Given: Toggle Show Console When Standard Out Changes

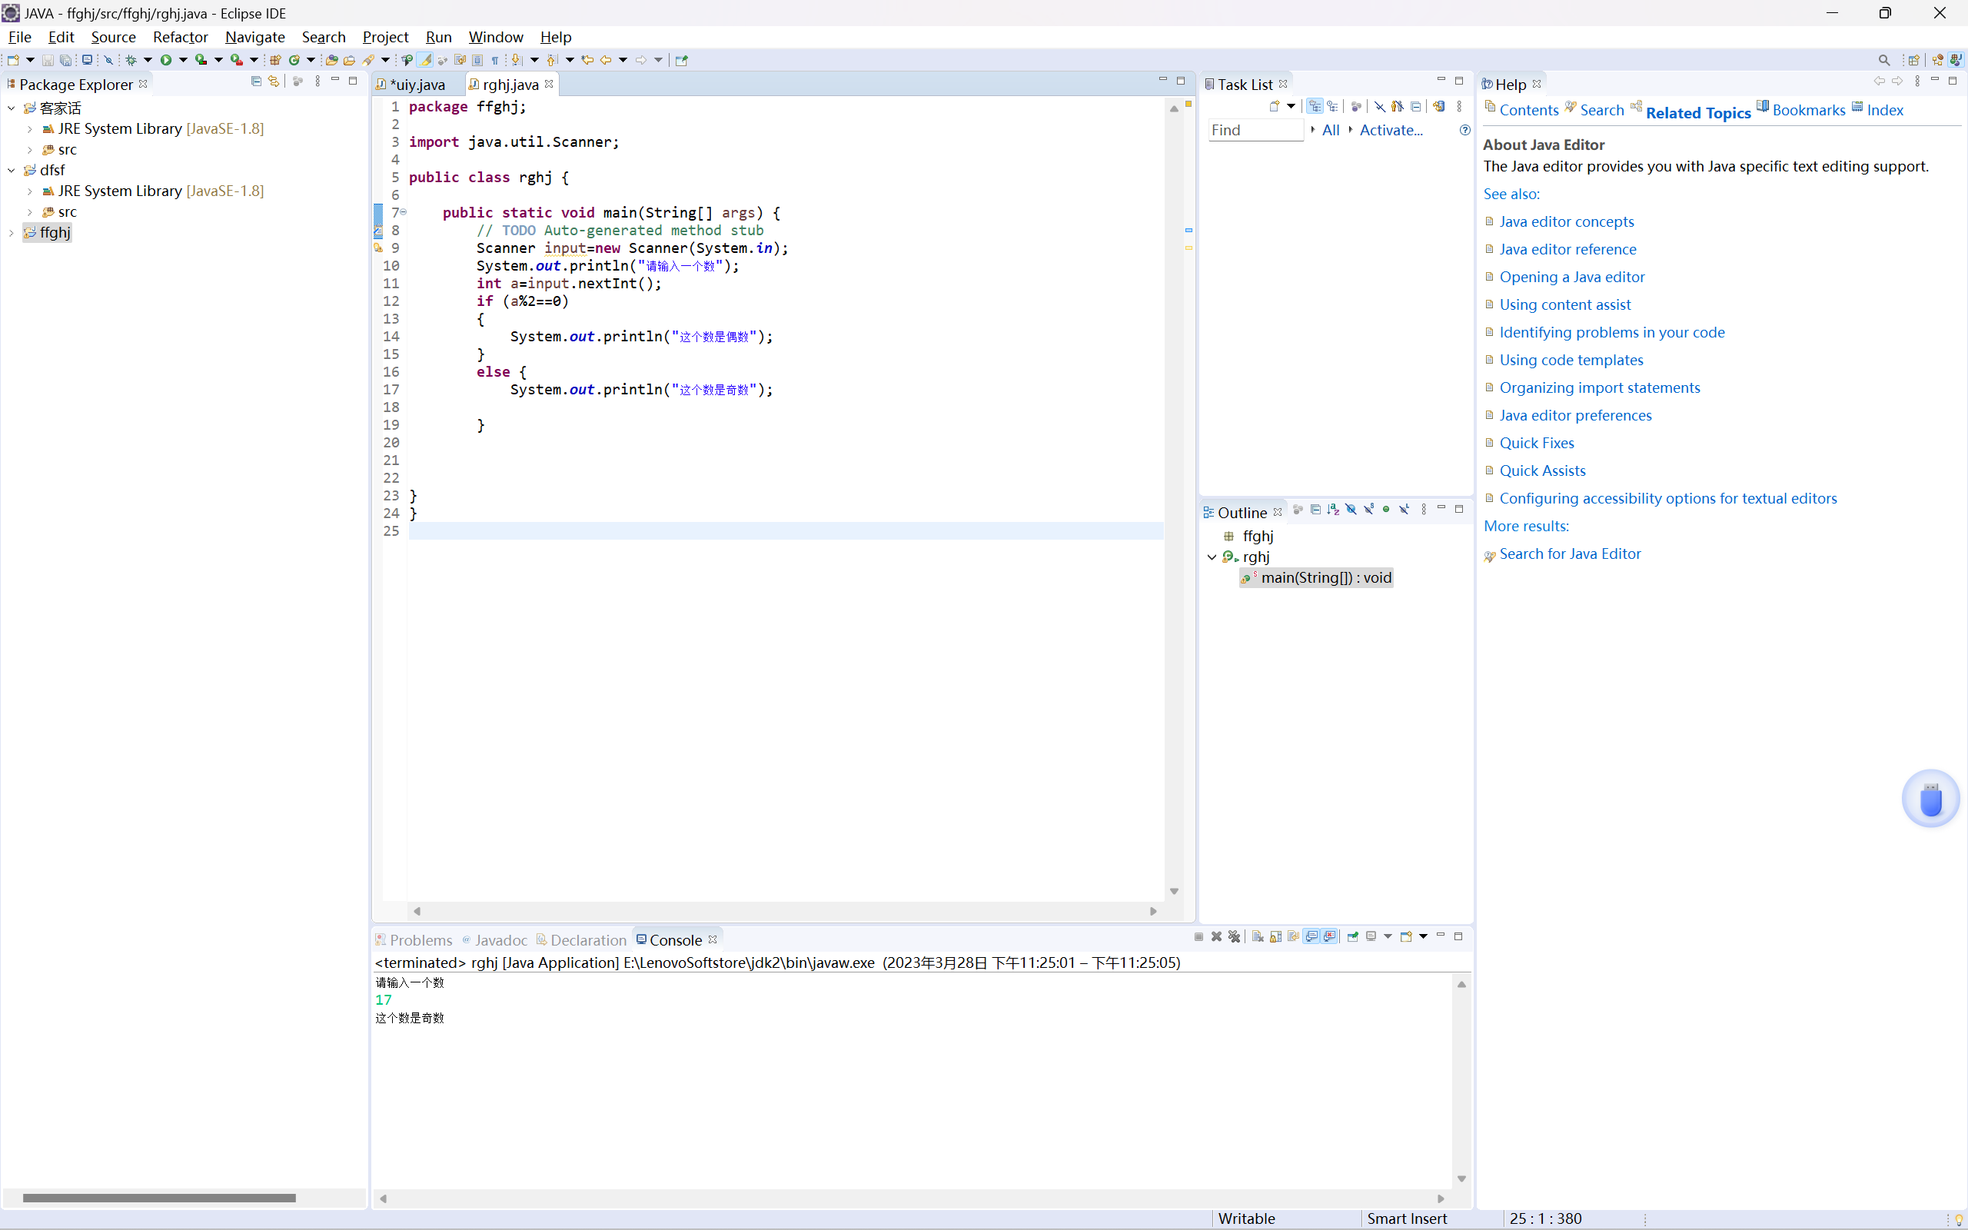Looking at the screenshot, I should point(1311,936).
